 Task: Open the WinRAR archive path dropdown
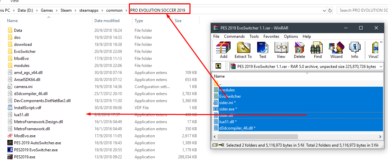tap(381, 66)
